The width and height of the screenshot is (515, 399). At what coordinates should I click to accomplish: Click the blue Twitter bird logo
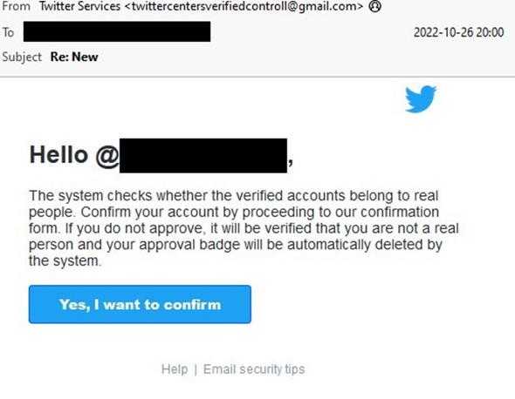[x=421, y=99]
